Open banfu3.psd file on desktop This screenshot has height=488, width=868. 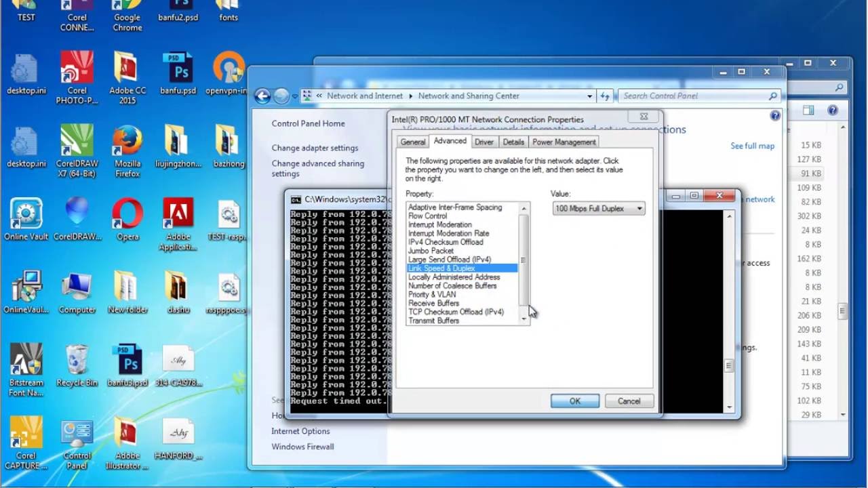coord(127,366)
